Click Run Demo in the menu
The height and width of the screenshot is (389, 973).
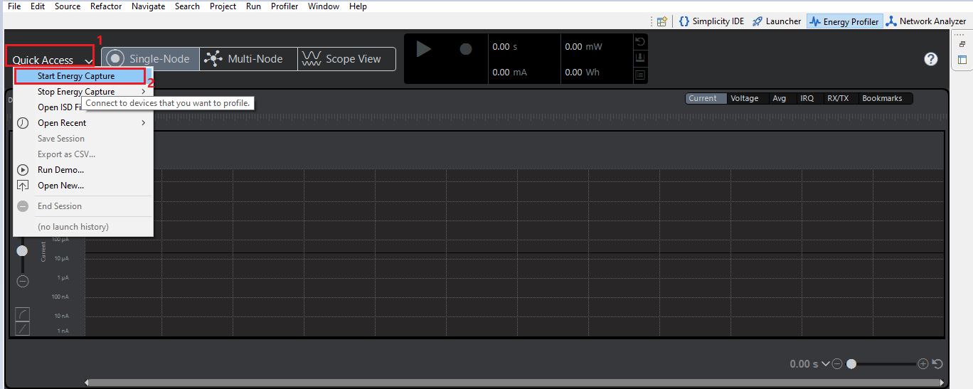tap(60, 170)
